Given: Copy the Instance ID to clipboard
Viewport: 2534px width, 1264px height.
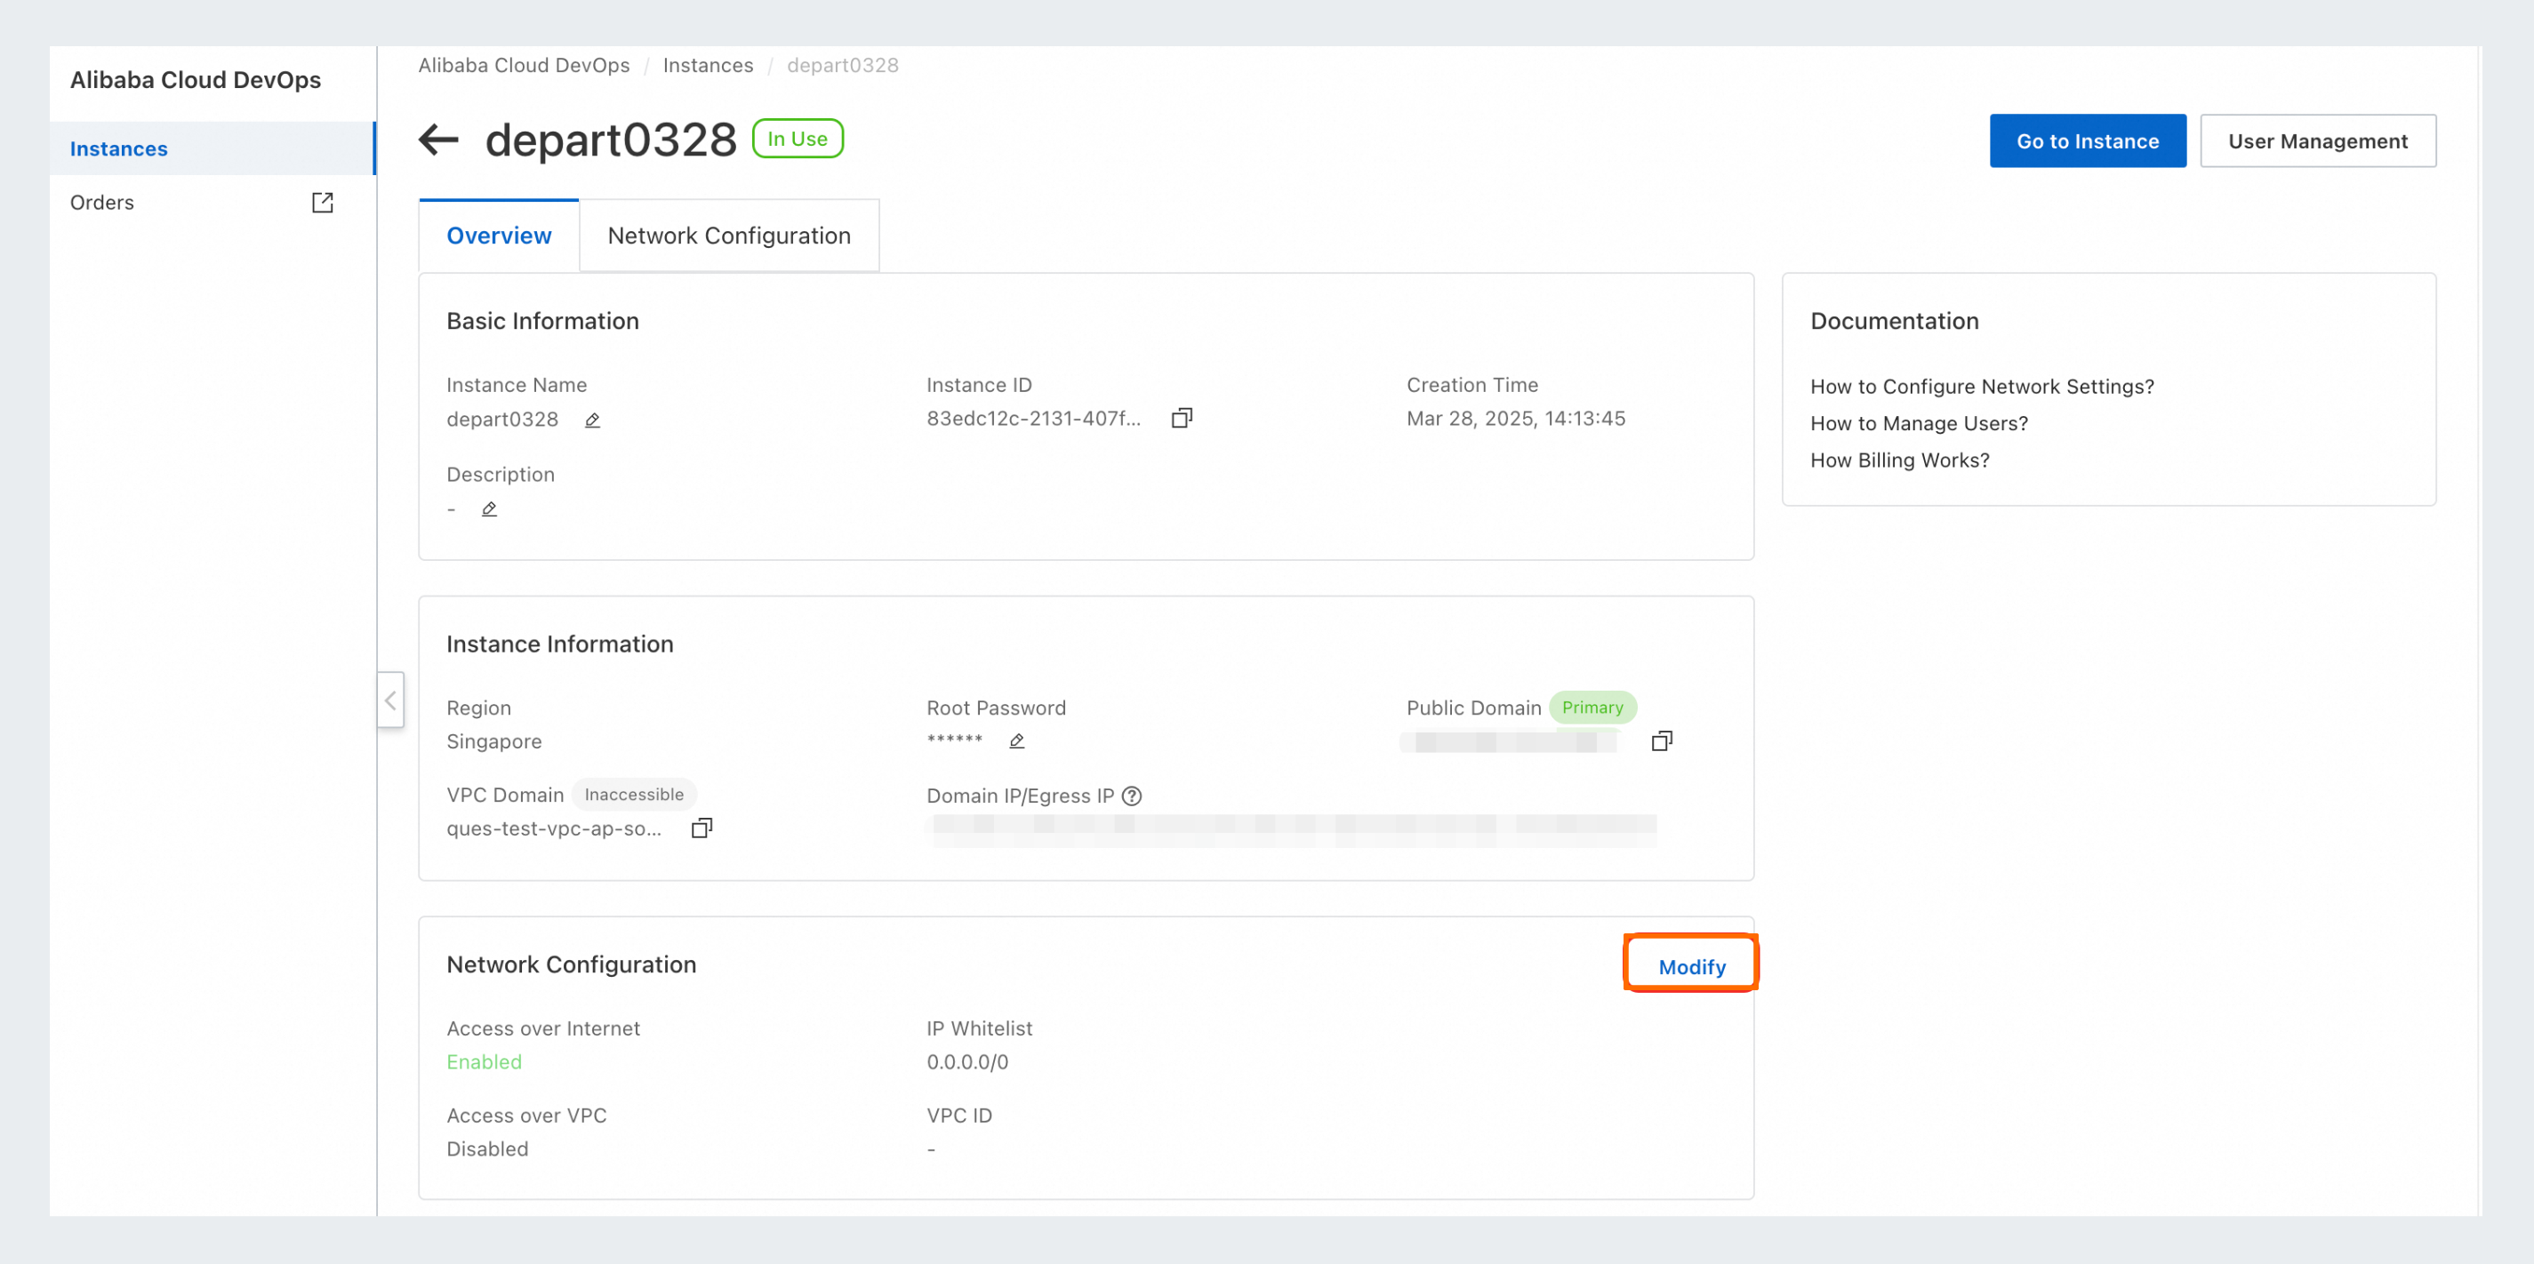Looking at the screenshot, I should pyautogui.click(x=1182, y=418).
